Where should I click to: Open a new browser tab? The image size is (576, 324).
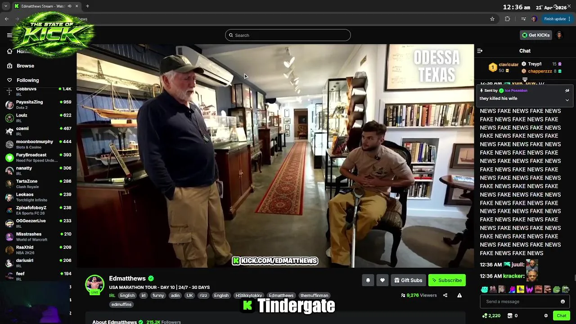tap(87, 6)
